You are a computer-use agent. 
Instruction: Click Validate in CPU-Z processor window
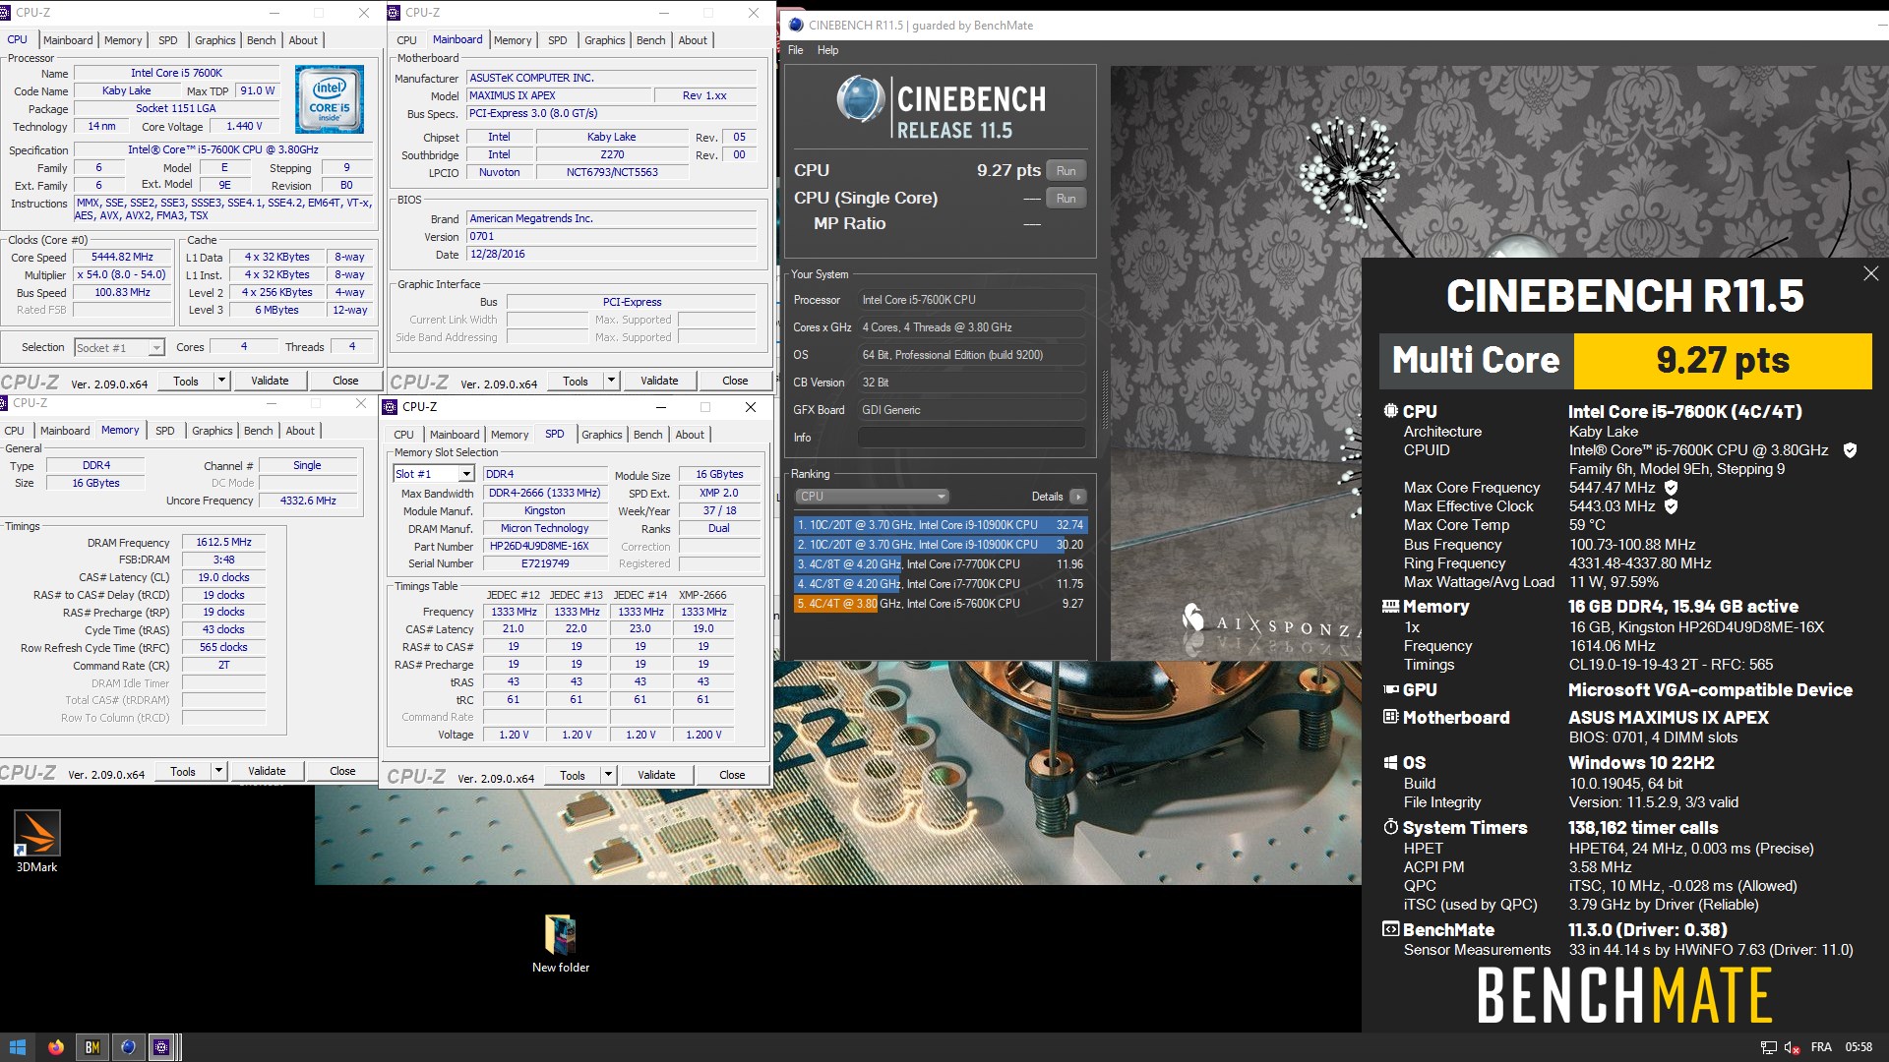pyautogui.click(x=270, y=381)
